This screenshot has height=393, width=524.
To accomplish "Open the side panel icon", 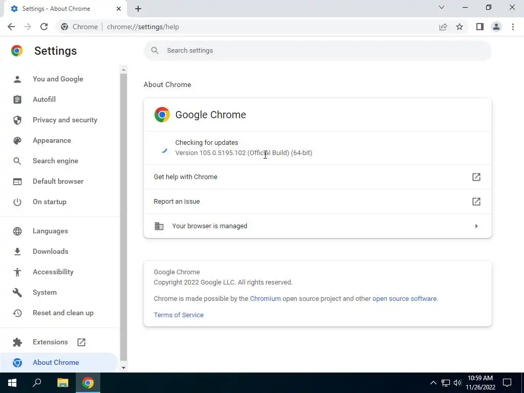I will point(480,27).
